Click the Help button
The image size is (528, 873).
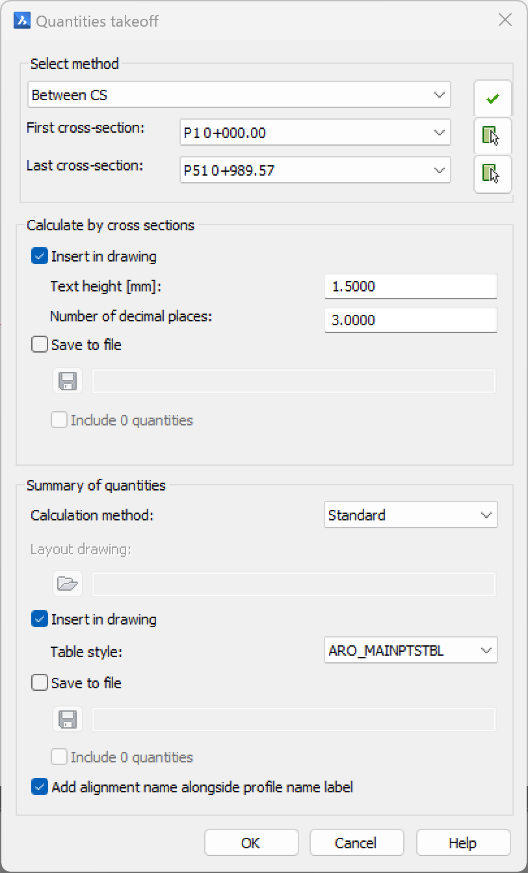[463, 843]
